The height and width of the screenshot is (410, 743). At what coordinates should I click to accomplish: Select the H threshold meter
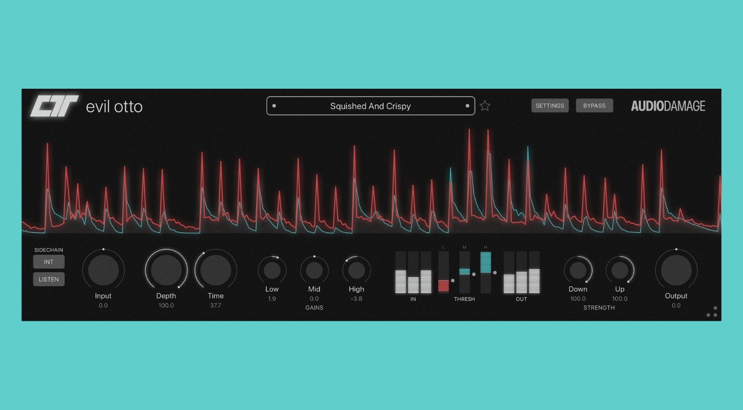[485, 273]
